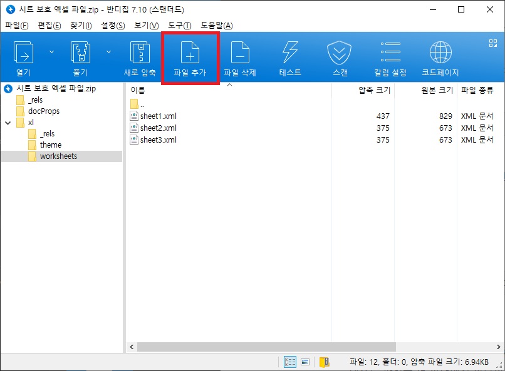Collapse the xl folder expander arrow
Viewport: 505px width, 371px height.
[x=8, y=123]
